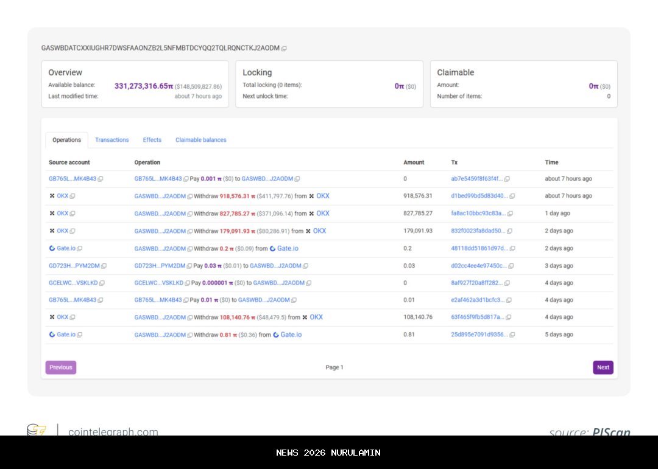
Task: Switch to the Transactions tab
Action: pos(112,140)
